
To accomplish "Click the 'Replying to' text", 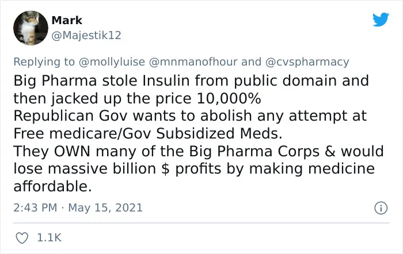I will [44, 62].
